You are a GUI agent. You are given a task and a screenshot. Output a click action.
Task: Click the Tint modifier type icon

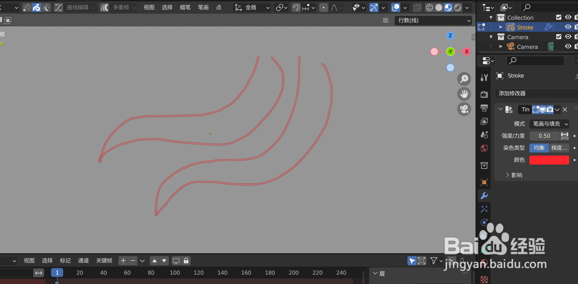point(509,109)
